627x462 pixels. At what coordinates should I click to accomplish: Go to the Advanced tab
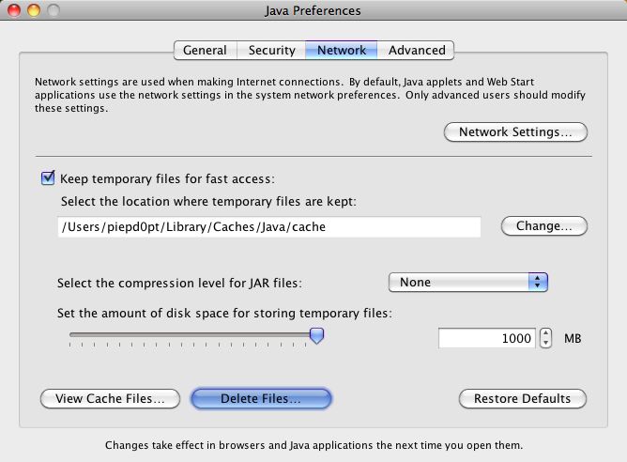[416, 50]
